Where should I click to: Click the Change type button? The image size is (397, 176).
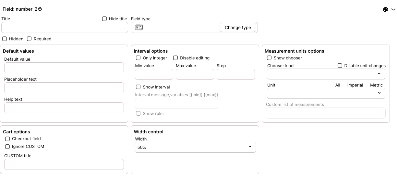pyautogui.click(x=238, y=27)
